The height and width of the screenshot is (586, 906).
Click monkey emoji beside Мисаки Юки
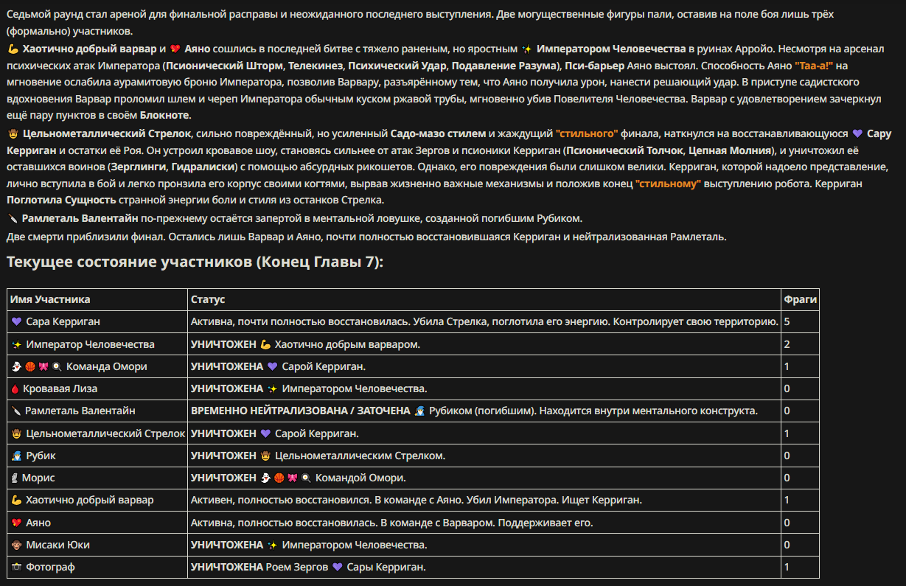[17, 545]
